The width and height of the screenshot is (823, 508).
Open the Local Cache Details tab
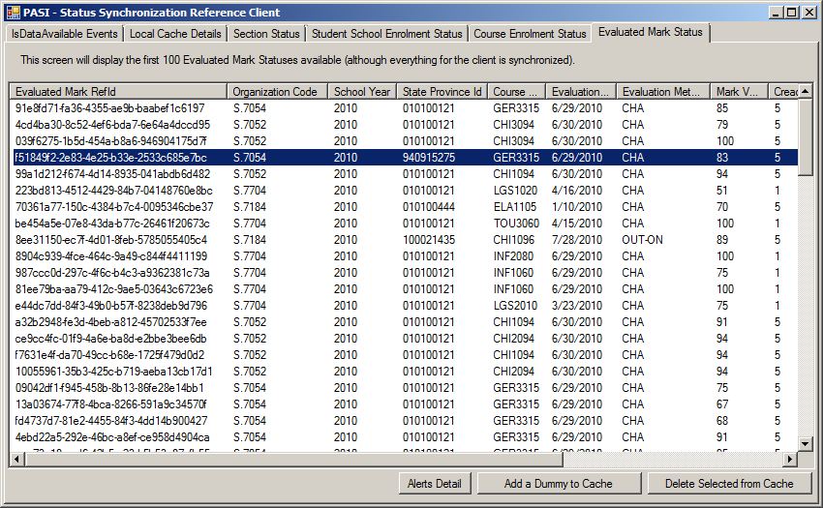click(x=175, y=34)
